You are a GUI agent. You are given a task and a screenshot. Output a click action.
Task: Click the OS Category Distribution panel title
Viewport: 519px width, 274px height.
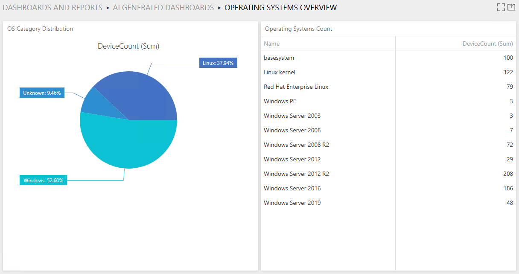(x=40, y=29)
